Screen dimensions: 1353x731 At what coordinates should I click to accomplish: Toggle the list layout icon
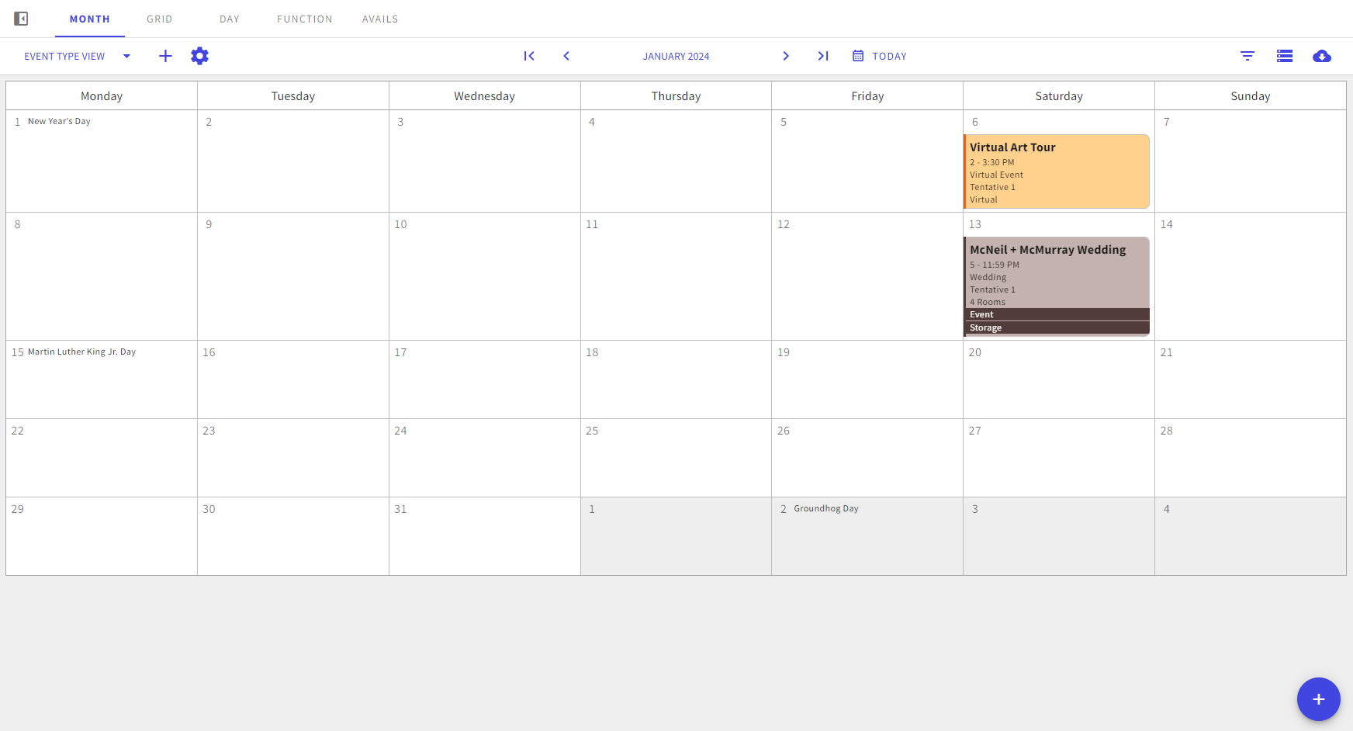(x=1285, y=56)
